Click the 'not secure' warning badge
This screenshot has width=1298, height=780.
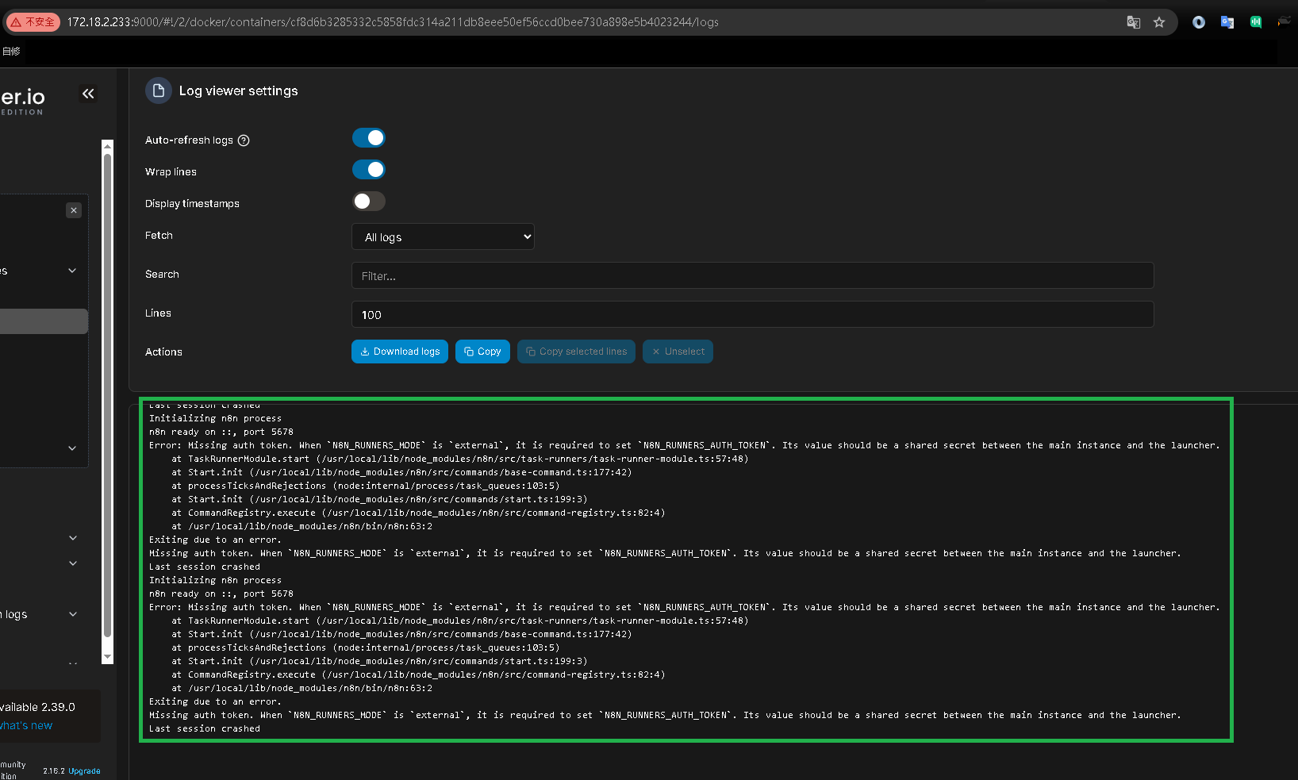point(33,22)
